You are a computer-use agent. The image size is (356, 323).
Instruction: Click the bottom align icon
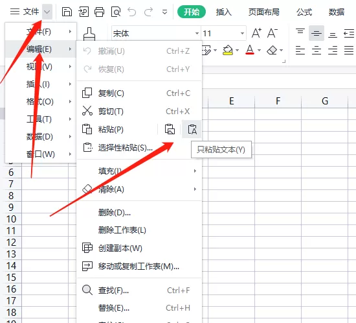coord(333,34)
